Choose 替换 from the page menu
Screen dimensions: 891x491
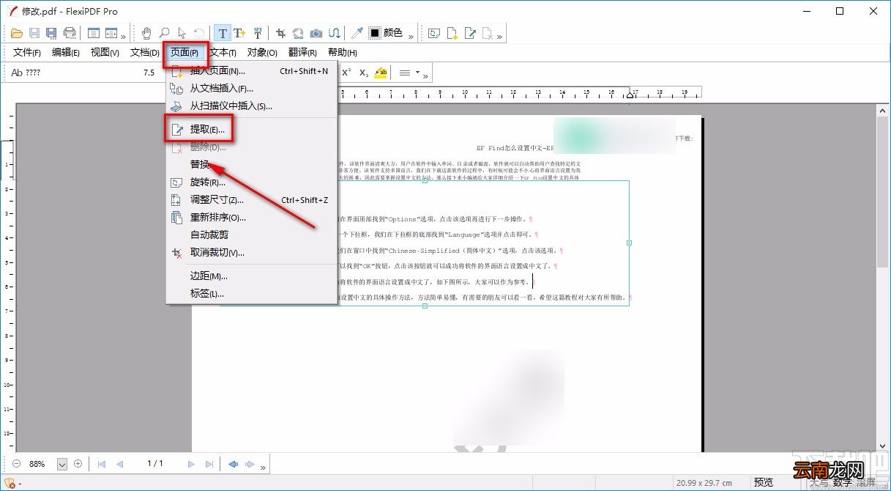click(x=251, y=164)
